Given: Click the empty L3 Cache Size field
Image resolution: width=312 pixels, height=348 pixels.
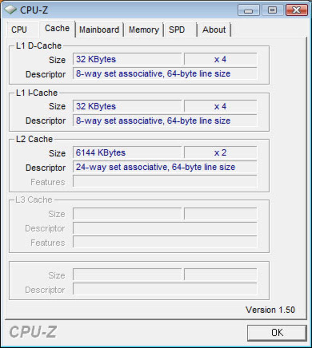Looking at the screenshot, I should [x=127, y=214].
